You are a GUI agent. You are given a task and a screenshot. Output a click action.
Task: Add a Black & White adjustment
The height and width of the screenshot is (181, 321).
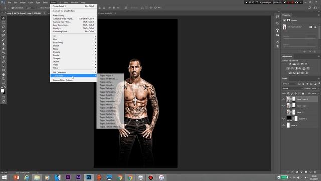(x=296, y=68)
